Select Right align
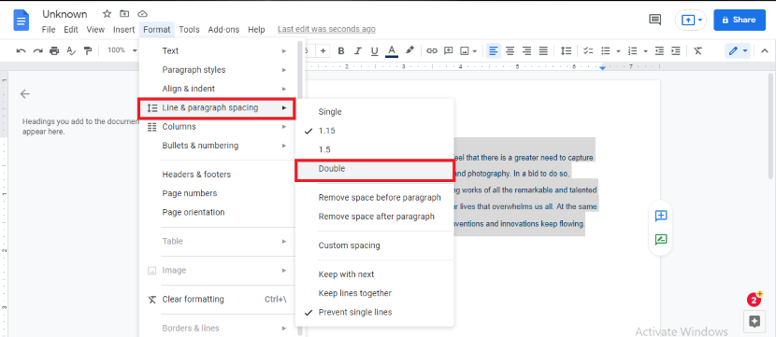The width and height of the screenshot is (776, 337). point(526,50)
